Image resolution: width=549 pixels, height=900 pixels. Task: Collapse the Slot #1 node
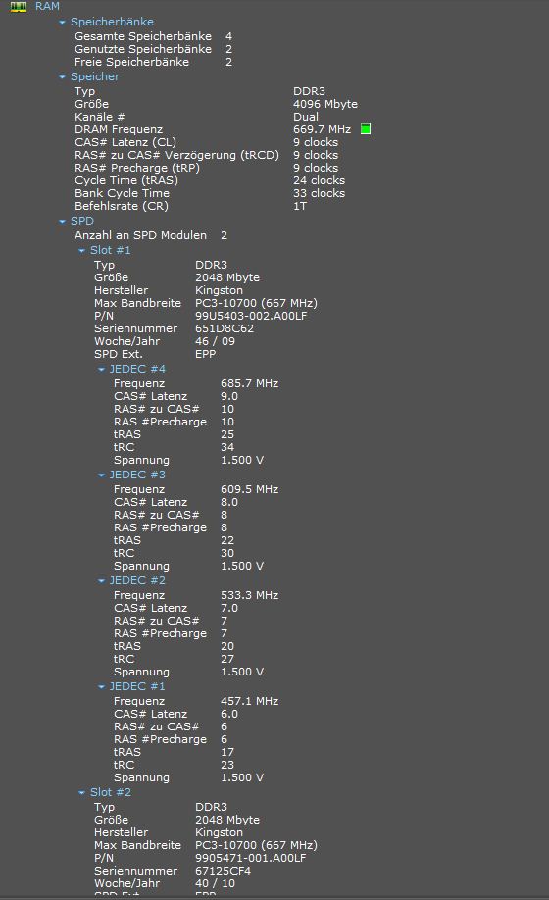coord(81,250)
